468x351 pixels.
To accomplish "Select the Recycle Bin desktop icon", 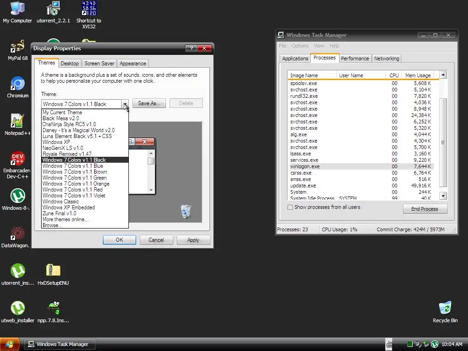I will pos(445,312).
